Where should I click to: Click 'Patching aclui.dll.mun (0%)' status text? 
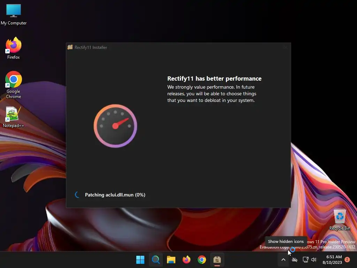115,195
